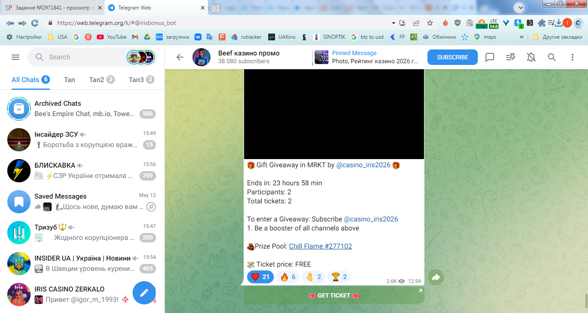588x313 pixels.
Task: Open the Chill Flame #277102 prize link
Action: click(320, 246)
